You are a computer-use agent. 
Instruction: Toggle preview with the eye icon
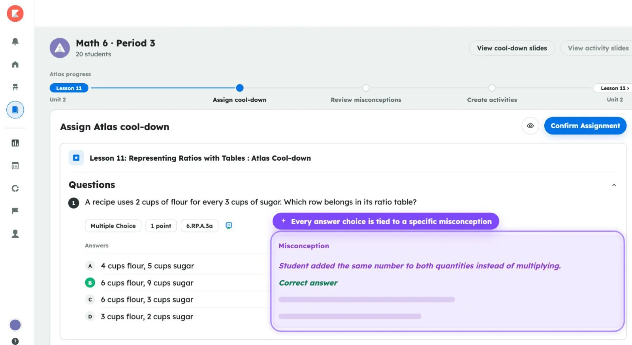pyautogui.click(x=530, y=126)
